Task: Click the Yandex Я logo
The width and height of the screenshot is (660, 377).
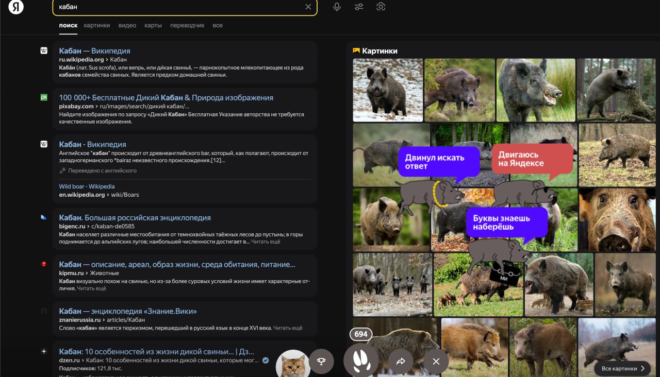Action: 15,7
